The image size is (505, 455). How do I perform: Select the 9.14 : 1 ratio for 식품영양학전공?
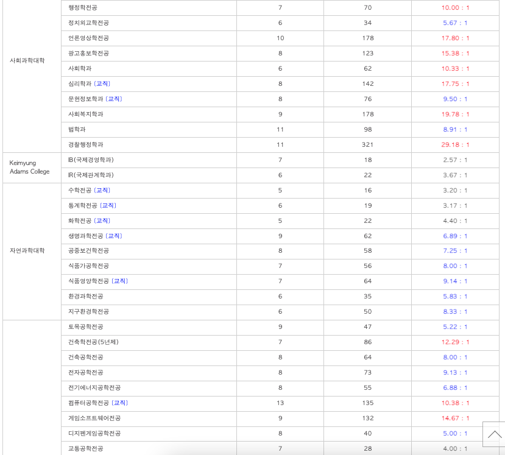pyautogui.click(x=455, y=281)
